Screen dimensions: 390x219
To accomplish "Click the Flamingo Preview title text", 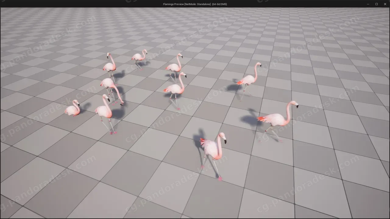I will click(195, 4).
